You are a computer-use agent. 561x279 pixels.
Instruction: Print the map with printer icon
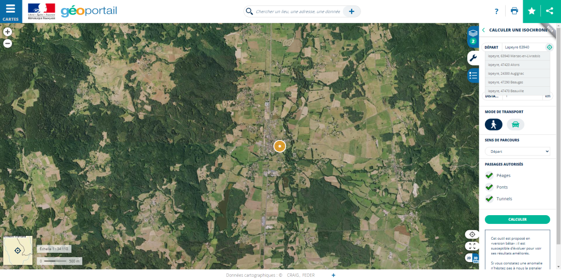[514, 11]
